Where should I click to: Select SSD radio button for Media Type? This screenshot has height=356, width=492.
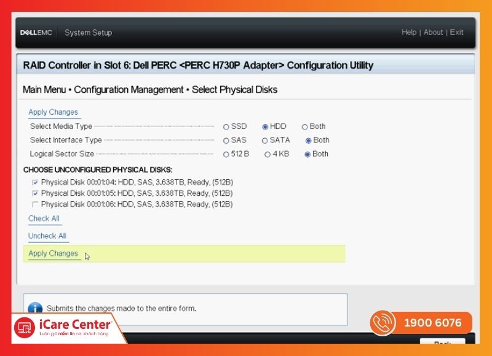pos(226,127)
